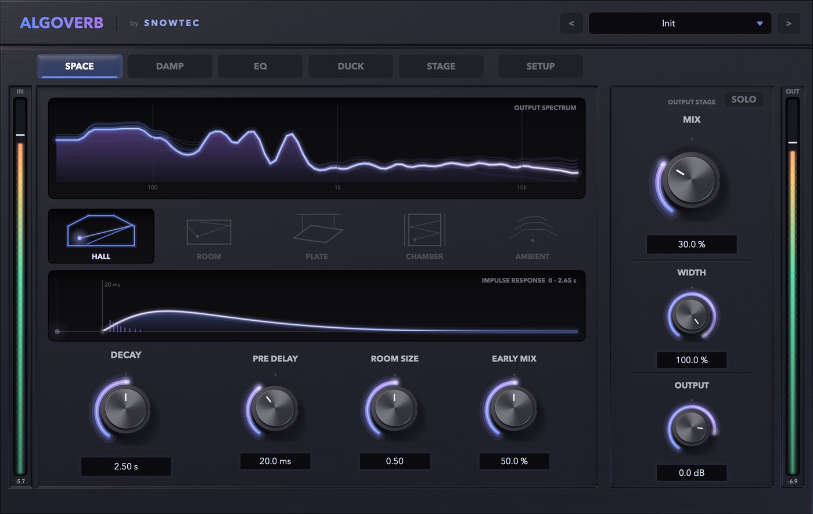Open the Init preset dropdown

coord(680,23)
